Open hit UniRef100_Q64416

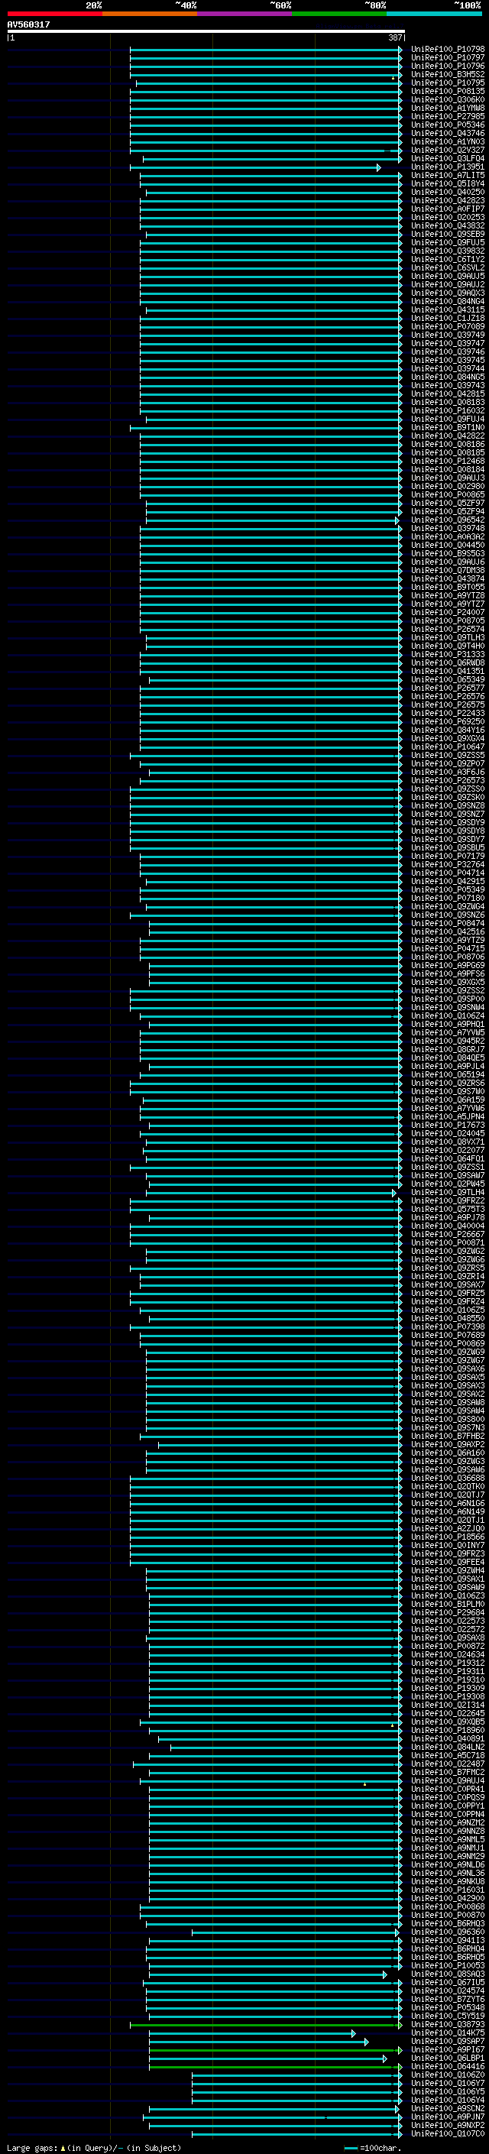click(448, 2066)
